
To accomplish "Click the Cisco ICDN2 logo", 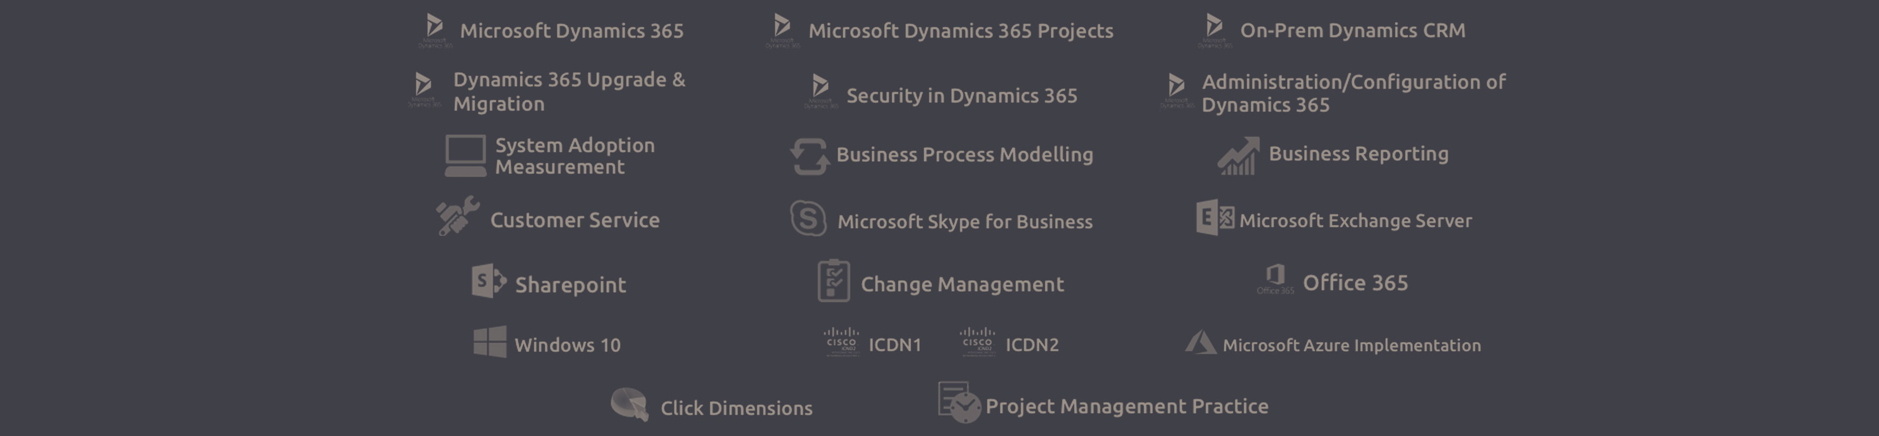I will pos(978,342).
